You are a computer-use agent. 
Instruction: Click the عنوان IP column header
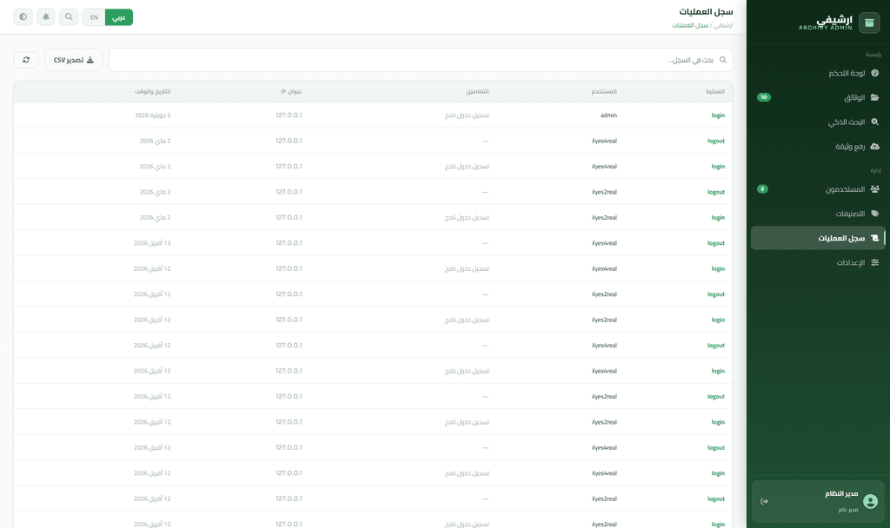(x=291, y=91)
